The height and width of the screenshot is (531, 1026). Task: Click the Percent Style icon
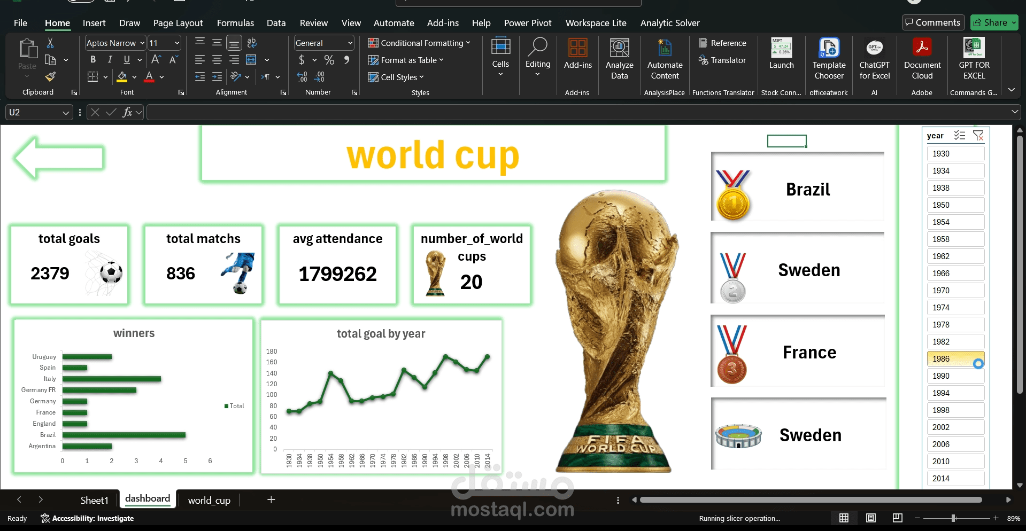329,60
